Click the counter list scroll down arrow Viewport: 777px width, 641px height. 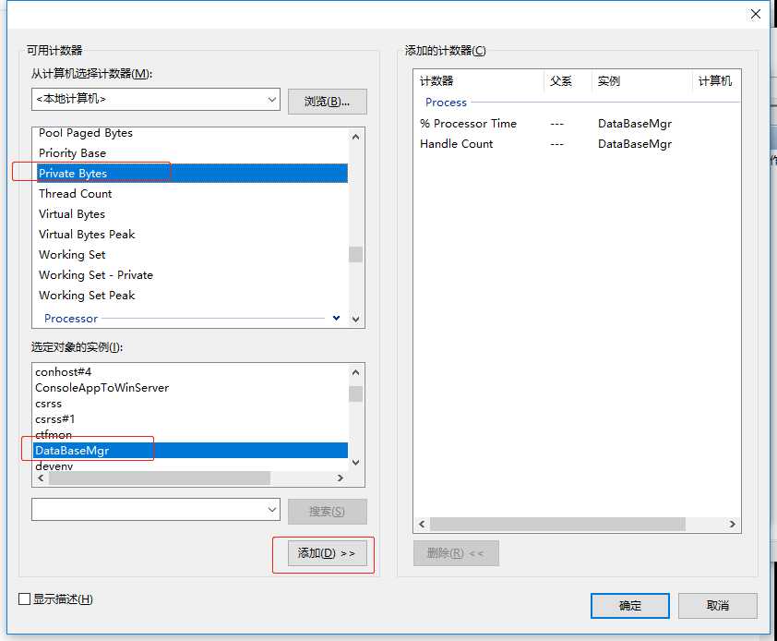click(356, 319)
